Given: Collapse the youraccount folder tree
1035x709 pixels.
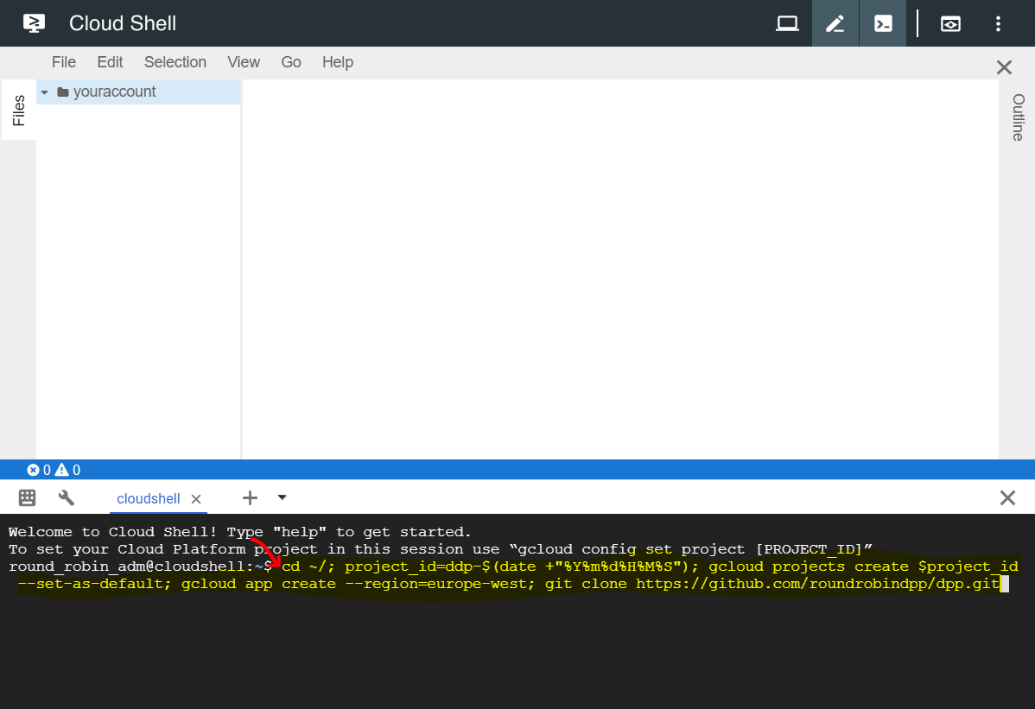Looking at the screenshot, I should (45, 92).
